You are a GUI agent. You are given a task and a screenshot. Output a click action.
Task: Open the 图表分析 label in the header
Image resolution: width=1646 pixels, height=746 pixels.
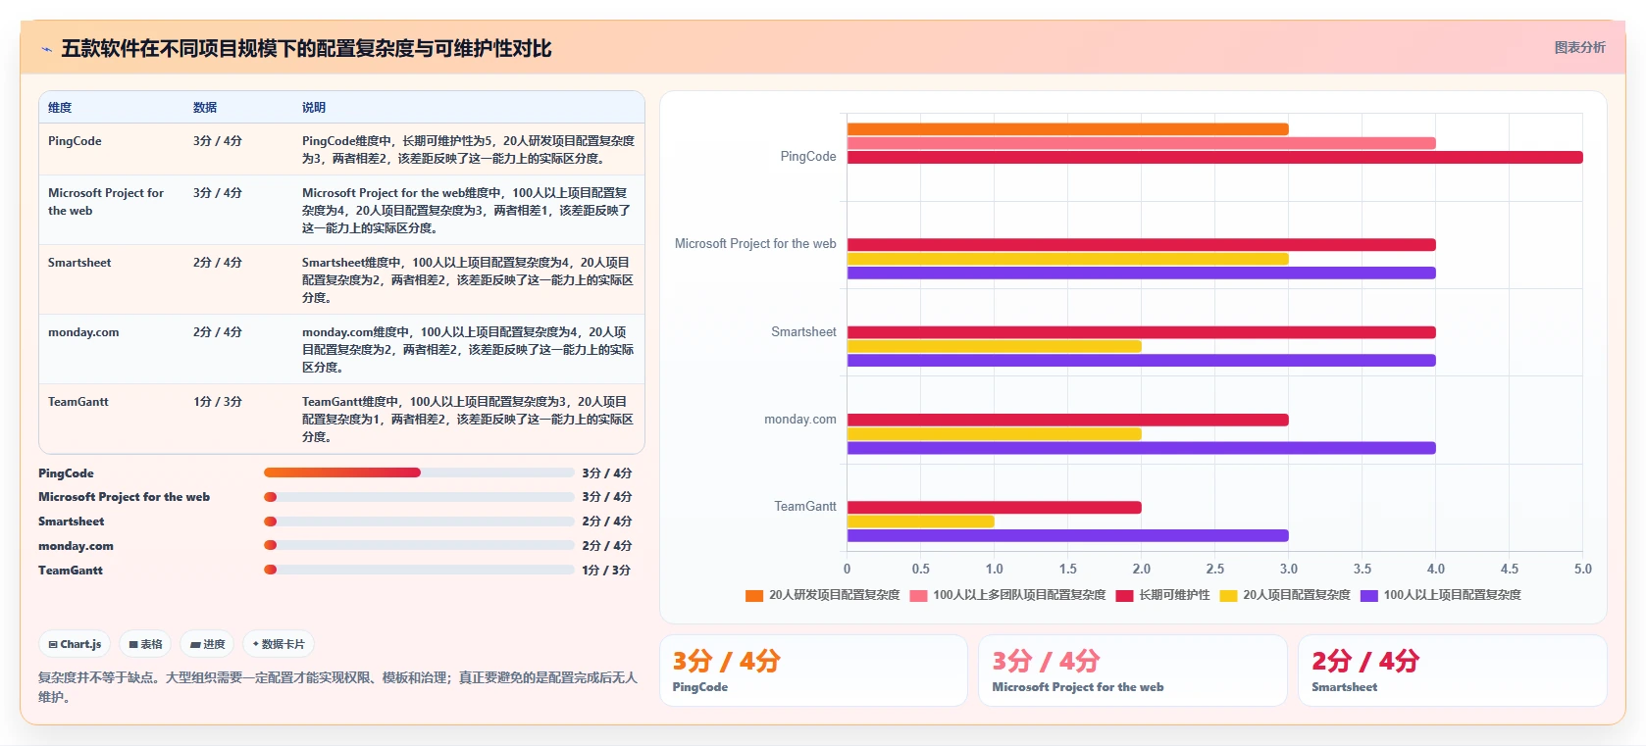(x=1579, y=47)
